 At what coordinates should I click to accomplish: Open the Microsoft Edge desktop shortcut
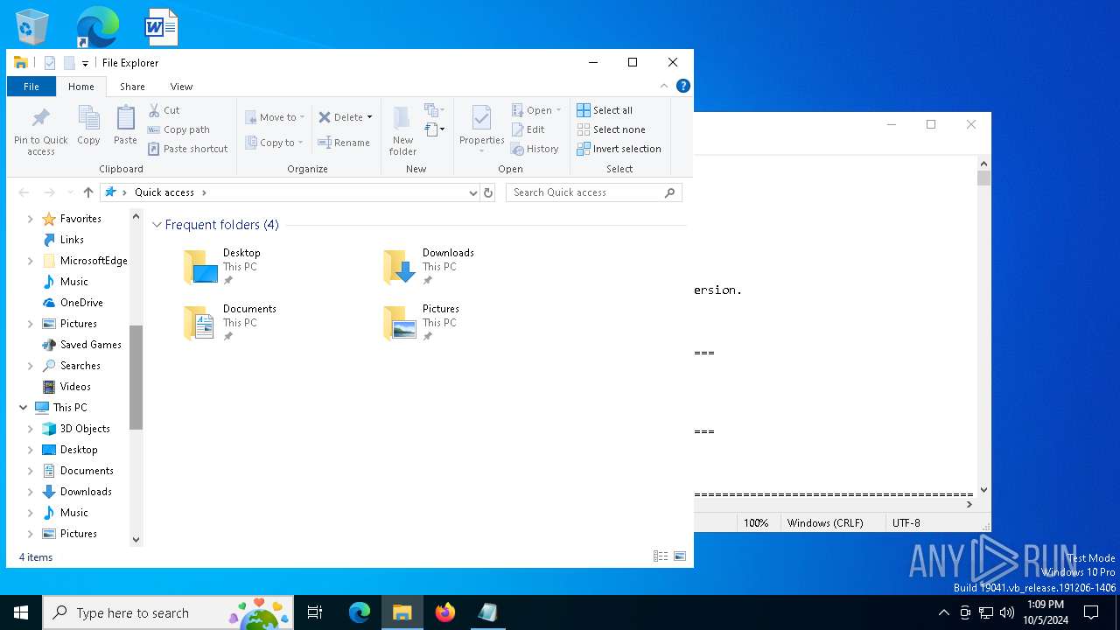click(x=96, y=27)
